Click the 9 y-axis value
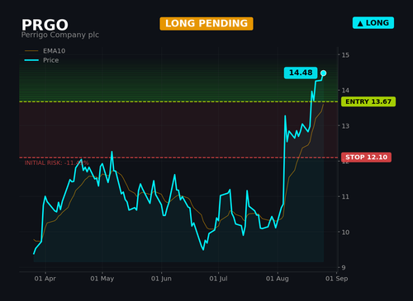 point(344,268)
